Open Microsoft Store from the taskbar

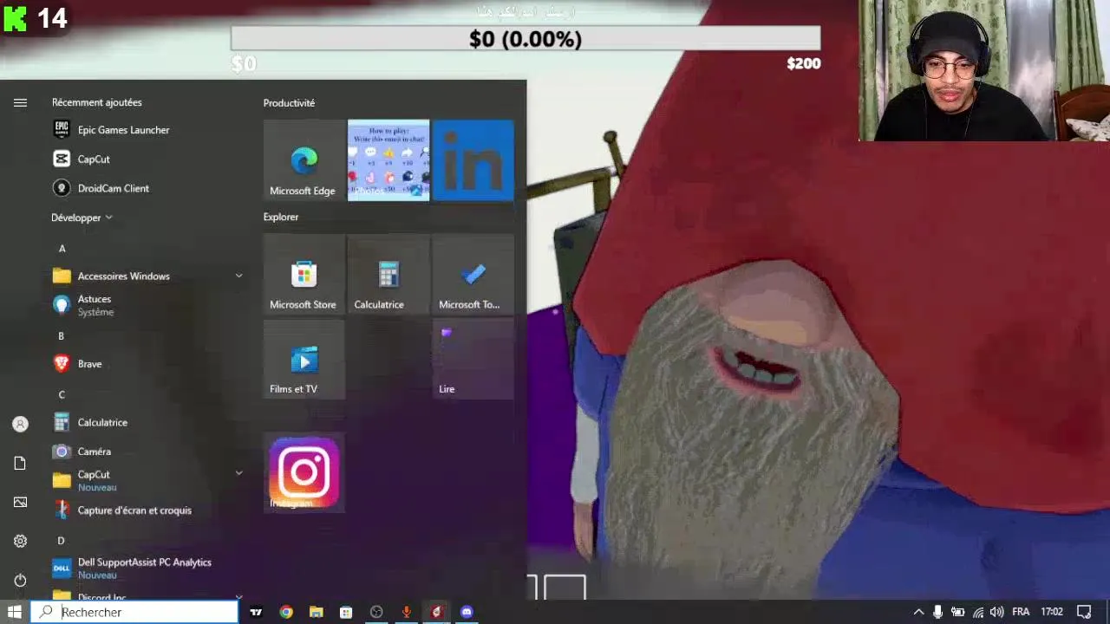(x=346, y=612)
